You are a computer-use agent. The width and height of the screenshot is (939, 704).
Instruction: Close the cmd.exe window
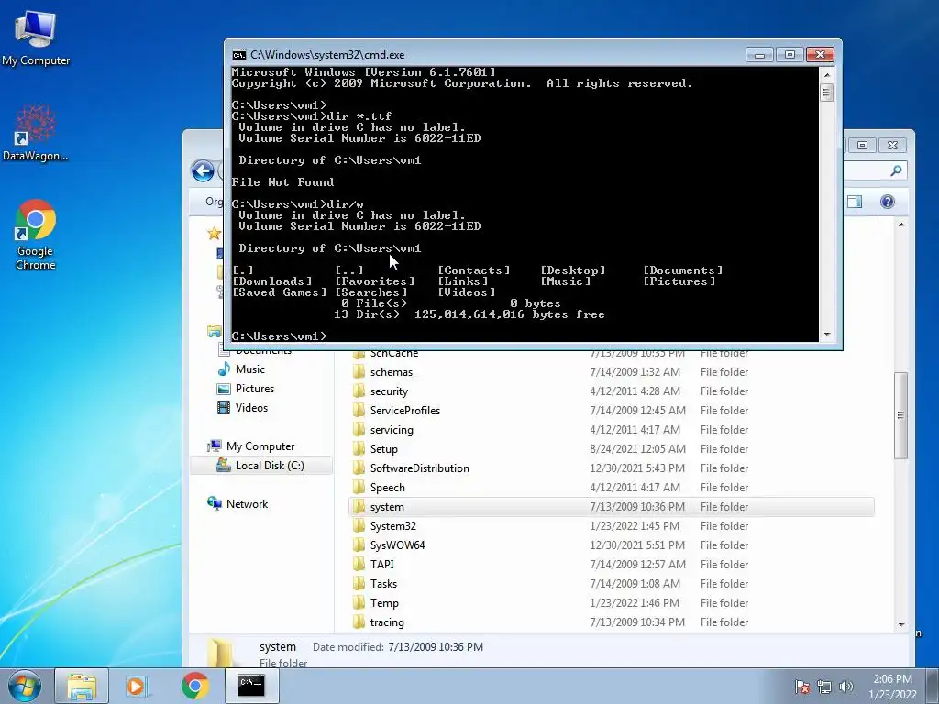click(820, 55)
